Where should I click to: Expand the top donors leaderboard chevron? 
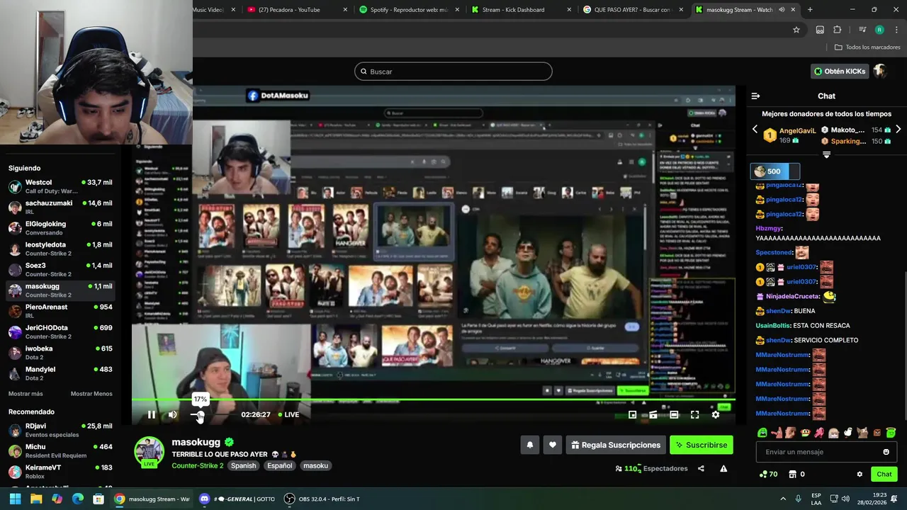click(x=826, y=154)
